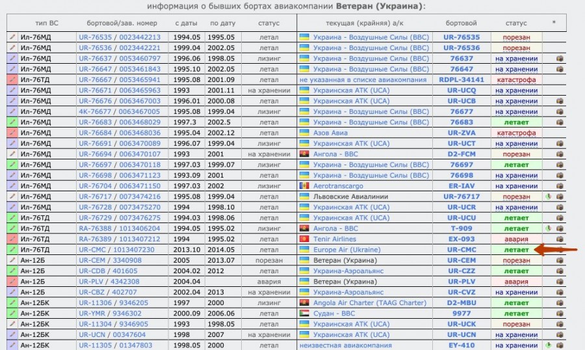
Task: Open the ER-IAV registration link
Action: [x=461, y=185]
